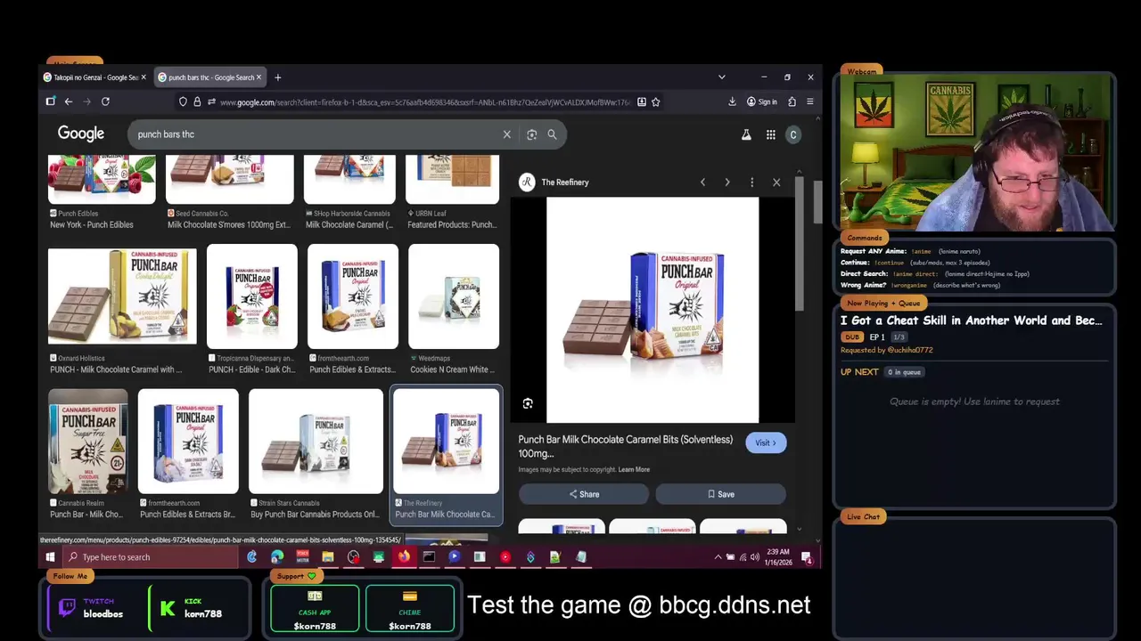1141x641 pixels.
Task: Close the punch bars thc tab
Action: click(x=259, y=77)
